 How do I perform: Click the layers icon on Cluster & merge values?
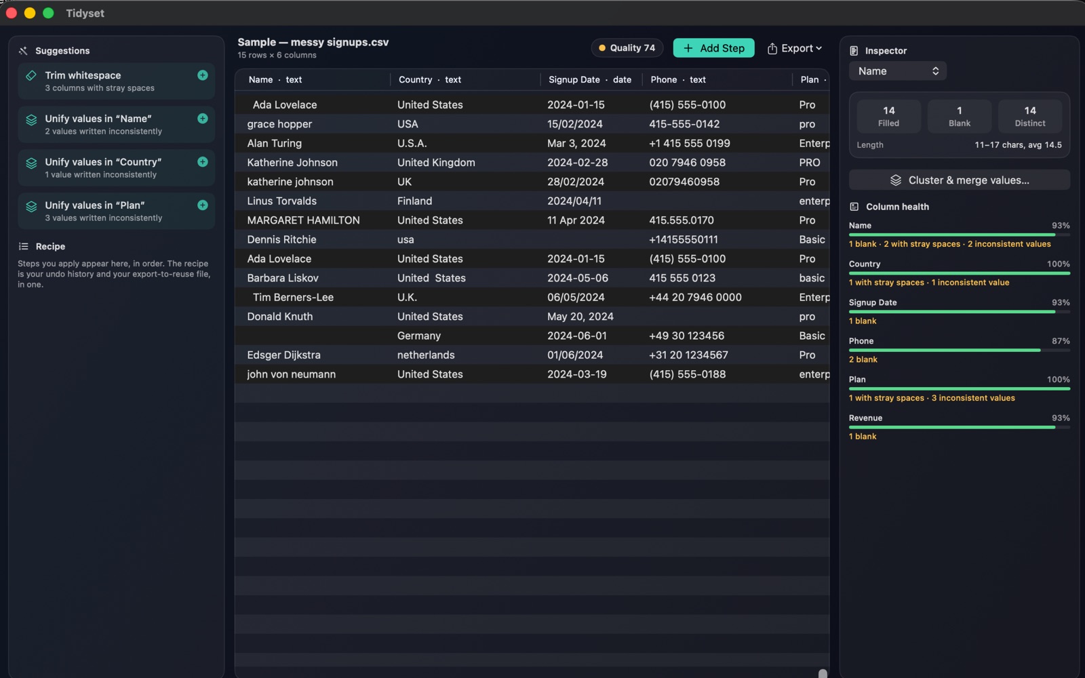click(x=896, y=180)
